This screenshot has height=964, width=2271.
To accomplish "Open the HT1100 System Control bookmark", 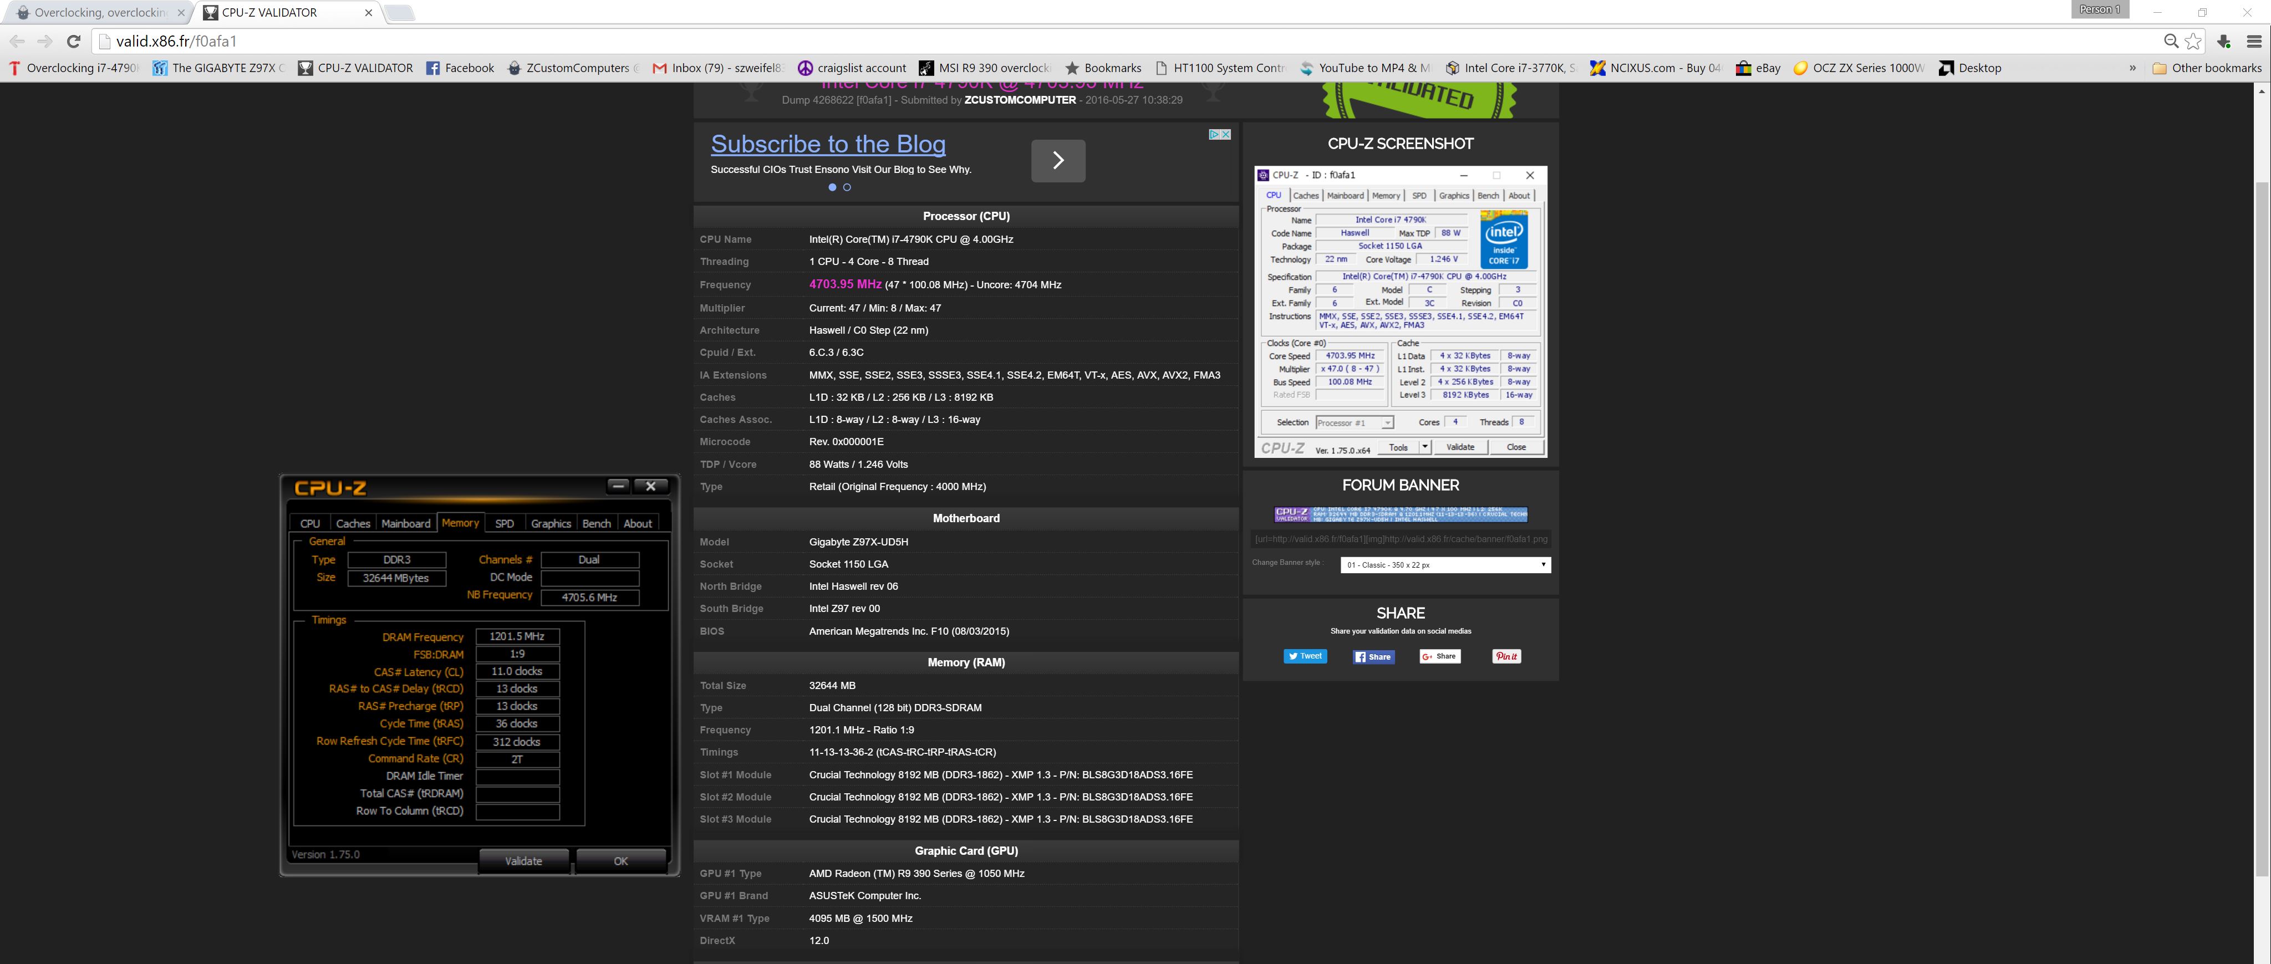I will pos(1220,68).
